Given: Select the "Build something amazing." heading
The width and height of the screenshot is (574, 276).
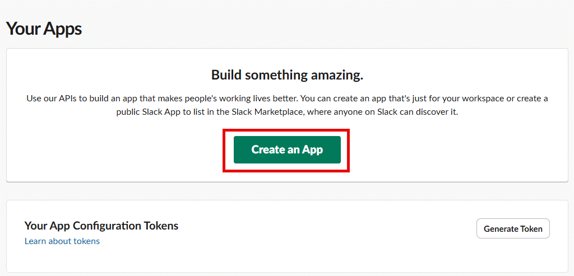Looking at the screenshot, I should [287, 75].
